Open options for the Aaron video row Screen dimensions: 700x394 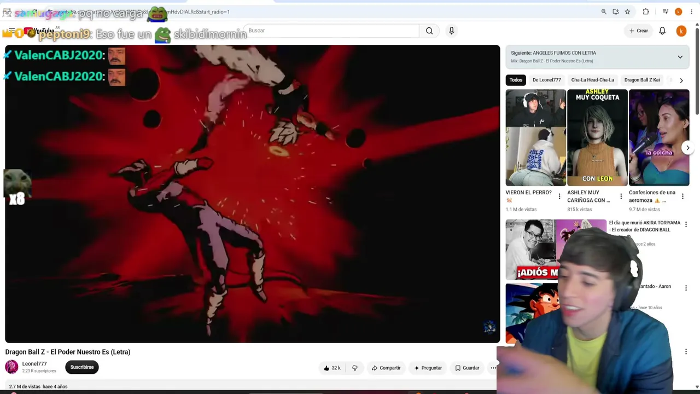point(686,288)
